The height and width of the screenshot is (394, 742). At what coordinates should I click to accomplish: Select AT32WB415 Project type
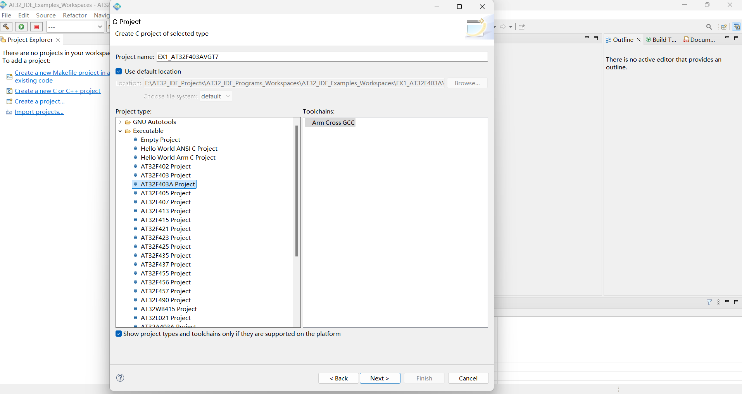tap(169, 309)
